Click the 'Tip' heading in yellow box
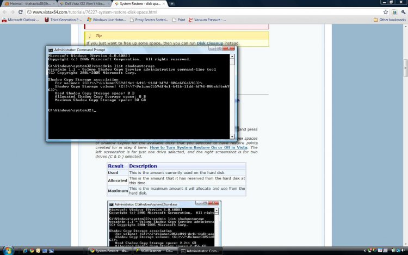The width and height of the screenshot is (408, 255). click(98, 35)
